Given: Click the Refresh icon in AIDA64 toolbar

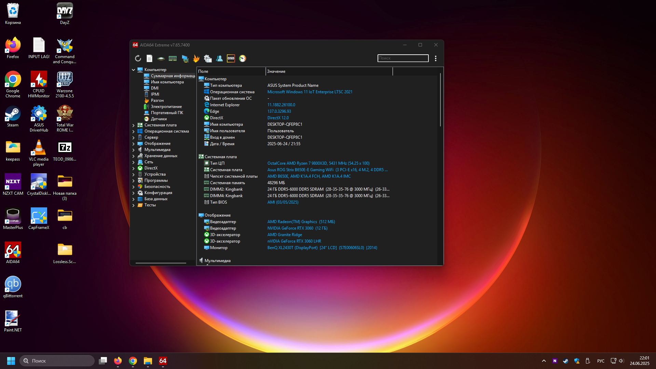Looking at the screenshot, I should tap(138, 58).
